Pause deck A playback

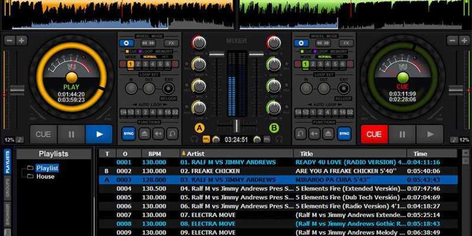click(x=71, y=134)
